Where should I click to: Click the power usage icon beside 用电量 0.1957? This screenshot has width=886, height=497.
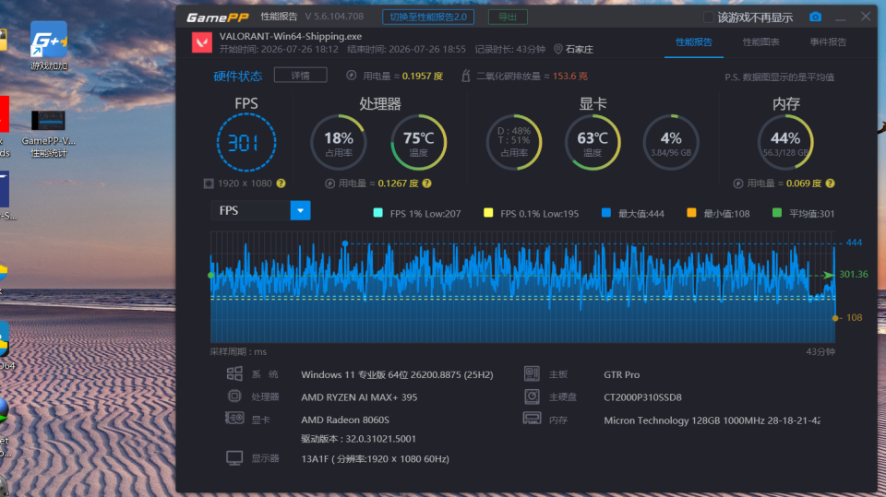tap(352, 76)
